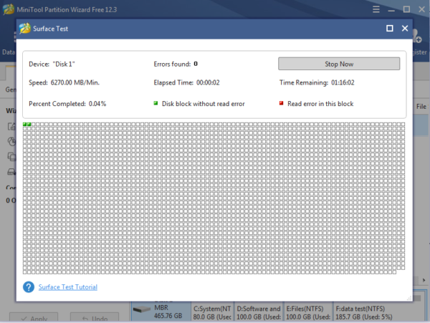Select the F:data test(NTFS) partition
The image size is (430, 323).
[378, 312]
